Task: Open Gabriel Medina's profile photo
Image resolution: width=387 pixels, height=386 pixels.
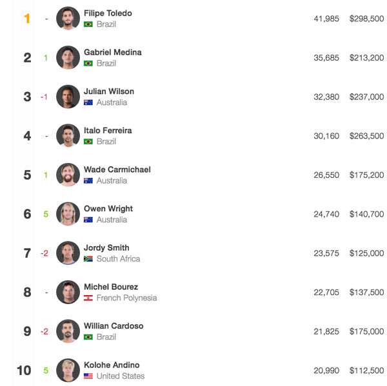Action: 68,57
